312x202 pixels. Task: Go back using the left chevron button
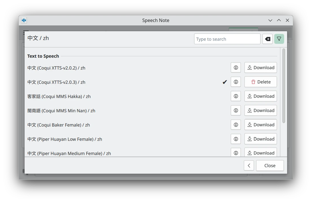point(249,166)
